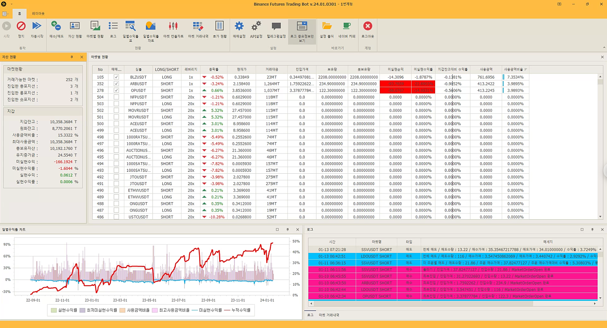Viewport: 607px width, 328px height.
Task: Sort by the 심볼 column header
Action: point(138,70)
